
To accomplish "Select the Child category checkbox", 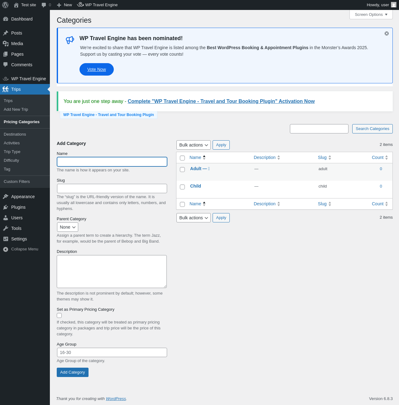I will [182, 187].
